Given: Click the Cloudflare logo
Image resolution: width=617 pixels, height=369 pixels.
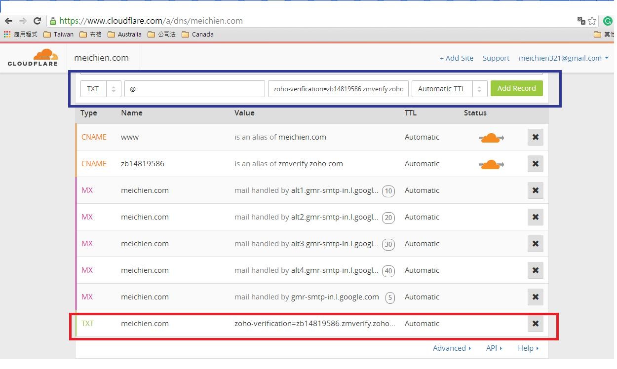Looking at the screenshot, I should click(x=33, y=57).
